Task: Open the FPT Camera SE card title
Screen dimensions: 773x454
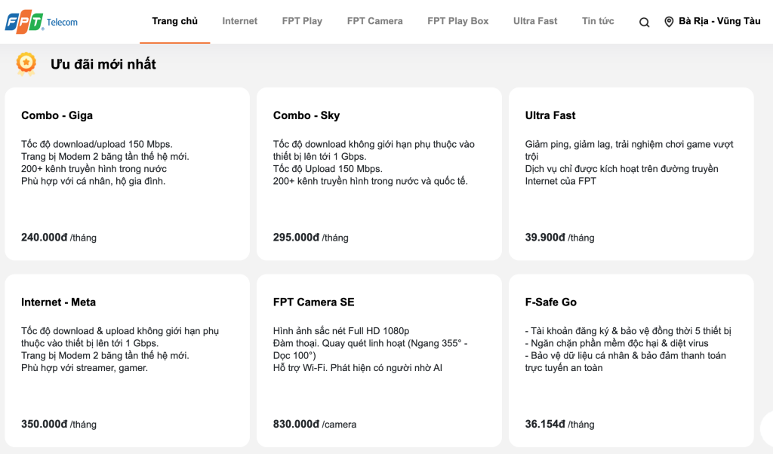Action: [313, 302]
